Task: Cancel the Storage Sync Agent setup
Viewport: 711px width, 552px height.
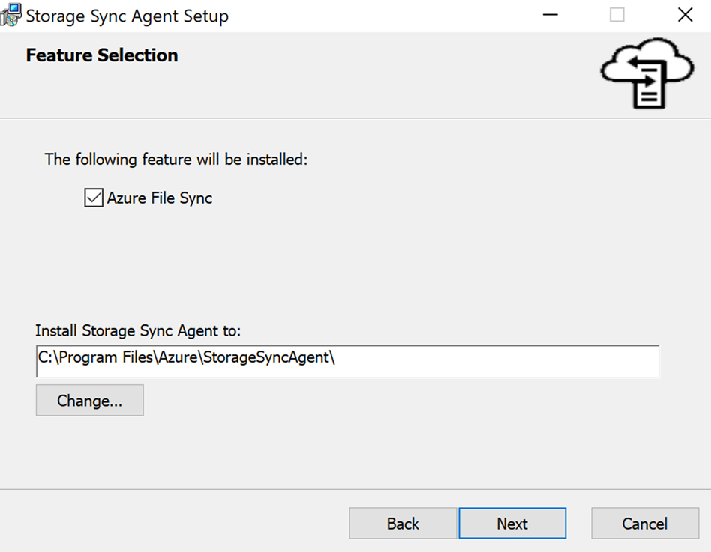Action: (644, 523)
